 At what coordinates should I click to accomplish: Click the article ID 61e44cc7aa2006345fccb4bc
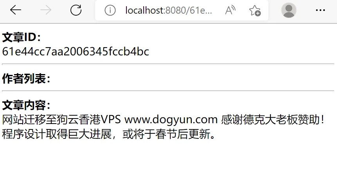[x=76, y=51]
